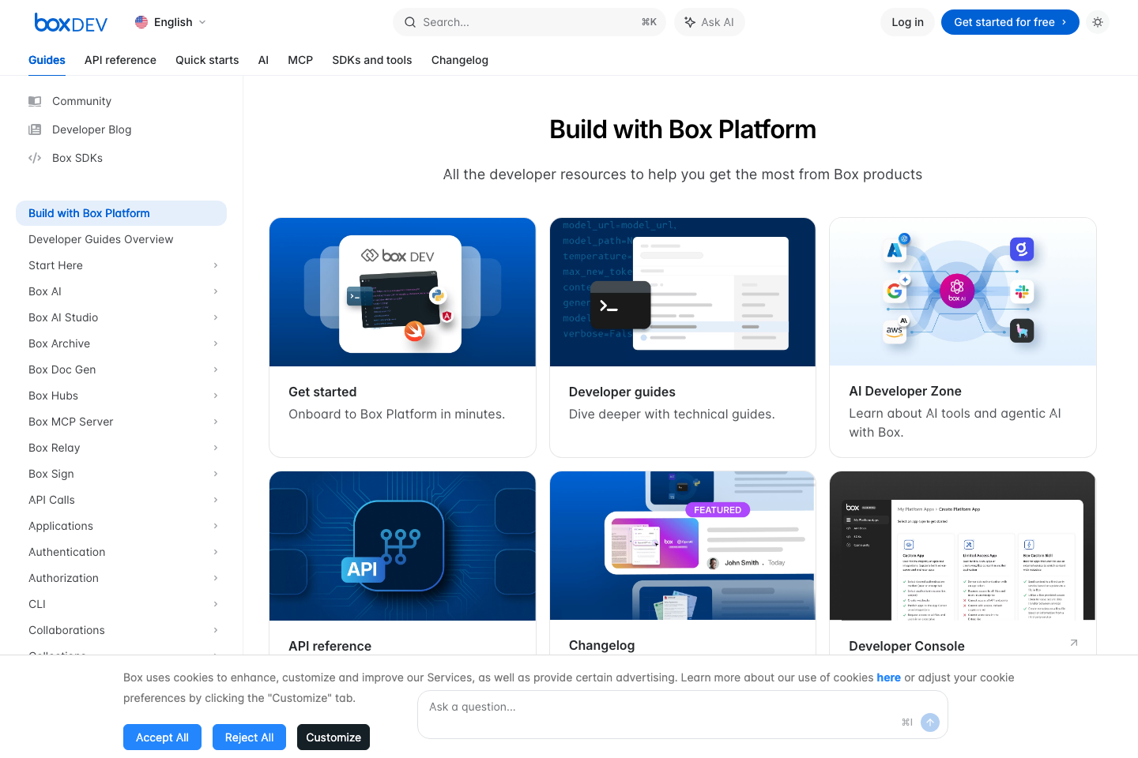The height and width of the screenshot is (758, 1138).
Task: Expand the Box AI sidebar section
Action: [x=215, y=291]
